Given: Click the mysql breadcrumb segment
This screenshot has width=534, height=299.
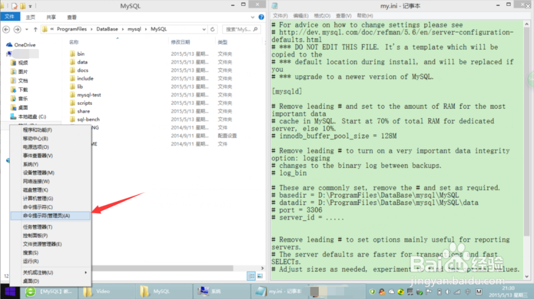Looking at the screenshot, I should point(134,29).
